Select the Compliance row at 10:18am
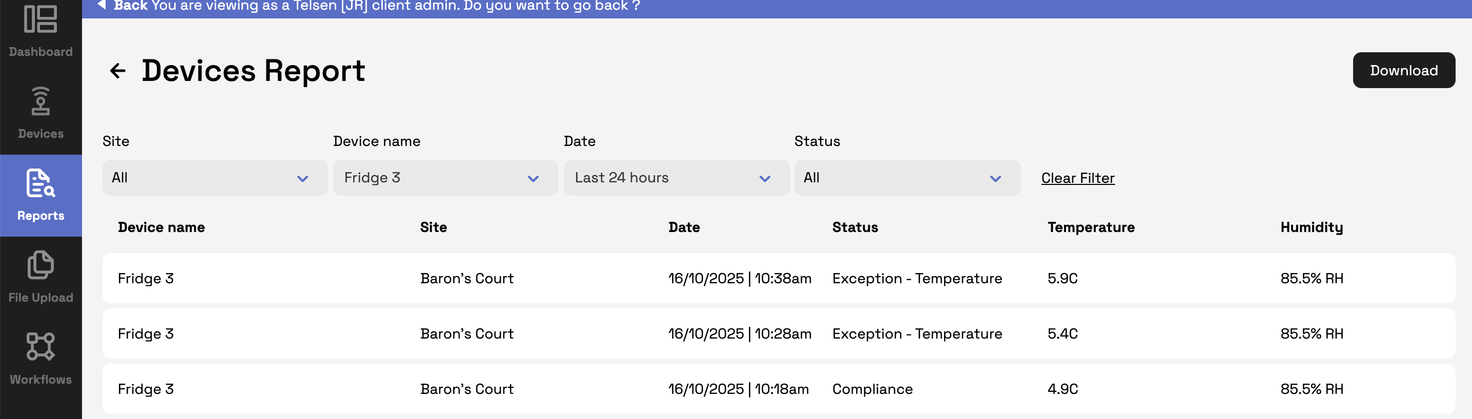 [x=778, y=389]
